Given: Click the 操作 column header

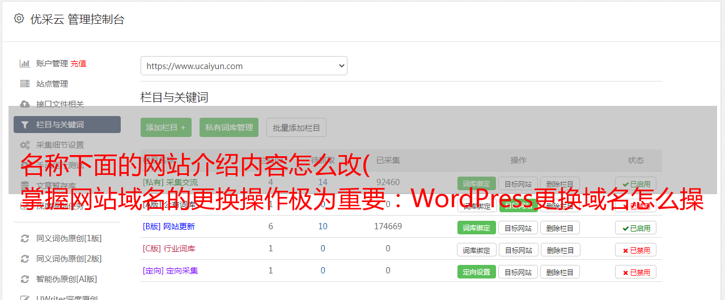Looking at the screenshot, I should point(518,160).
